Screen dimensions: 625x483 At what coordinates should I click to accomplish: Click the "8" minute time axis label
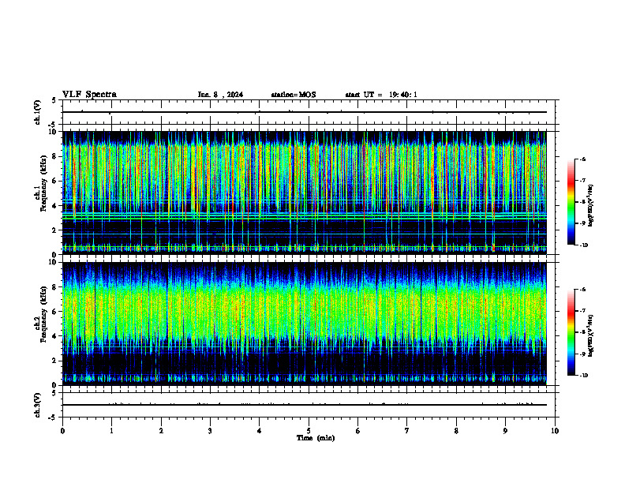coord(456,431)
